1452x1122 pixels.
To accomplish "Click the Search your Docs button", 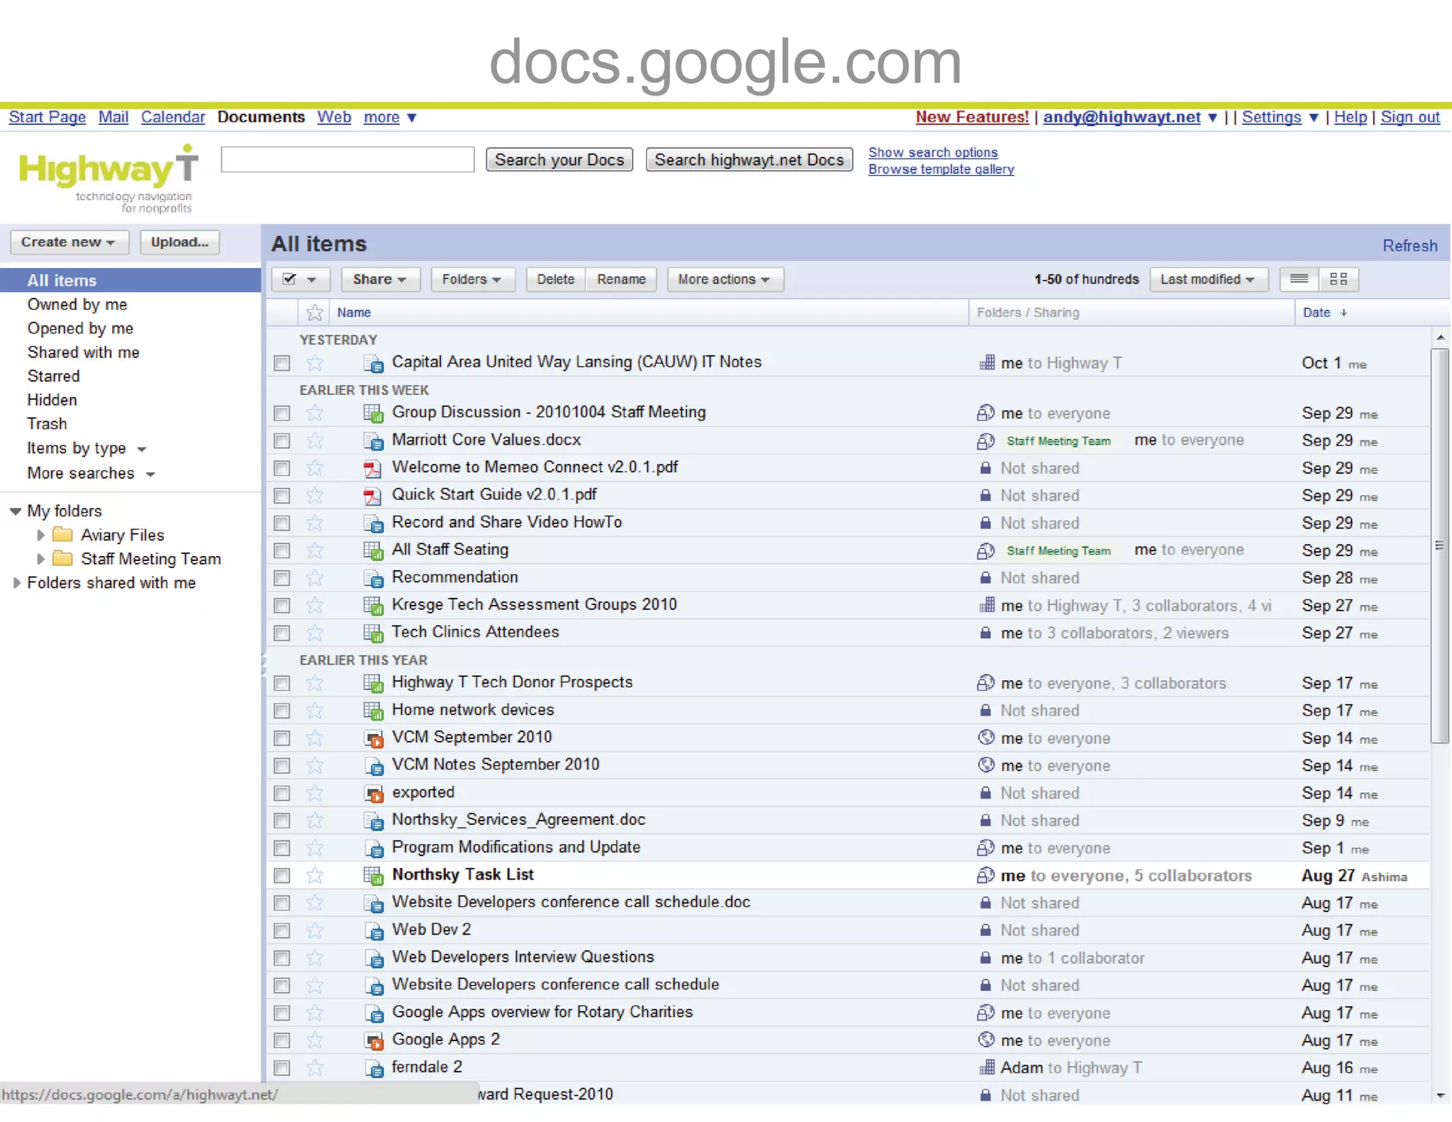I will [x=559, y=160].
